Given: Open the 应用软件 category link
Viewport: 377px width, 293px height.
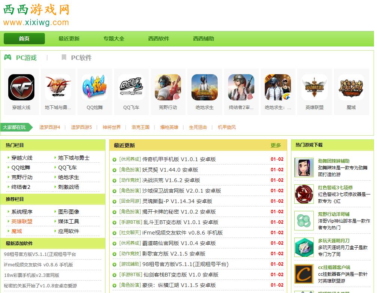Looking at the screenshot, I should tap(68, 231).
